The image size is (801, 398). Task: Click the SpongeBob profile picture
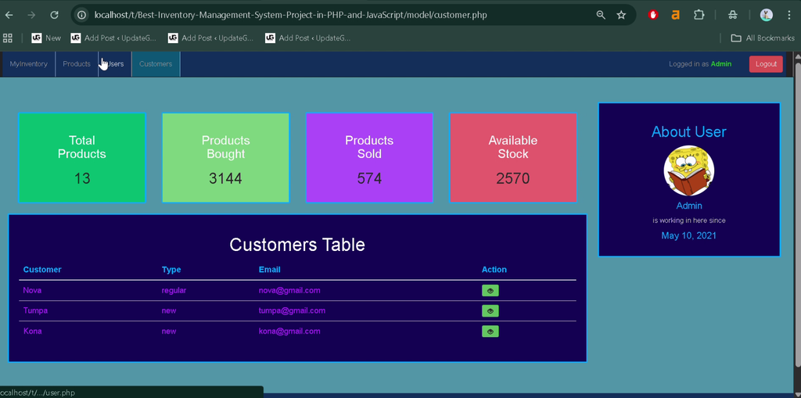(x=688, y=171)
